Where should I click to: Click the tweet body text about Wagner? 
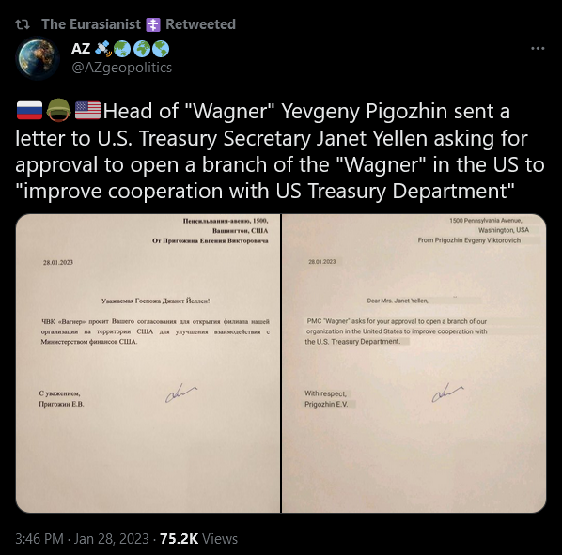click(x=280, y=151)
